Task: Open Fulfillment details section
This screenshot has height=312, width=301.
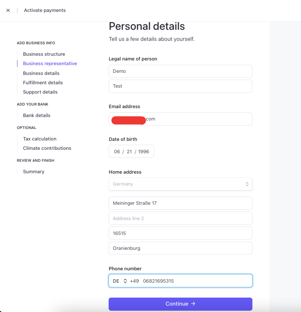Action: point(43,83)
